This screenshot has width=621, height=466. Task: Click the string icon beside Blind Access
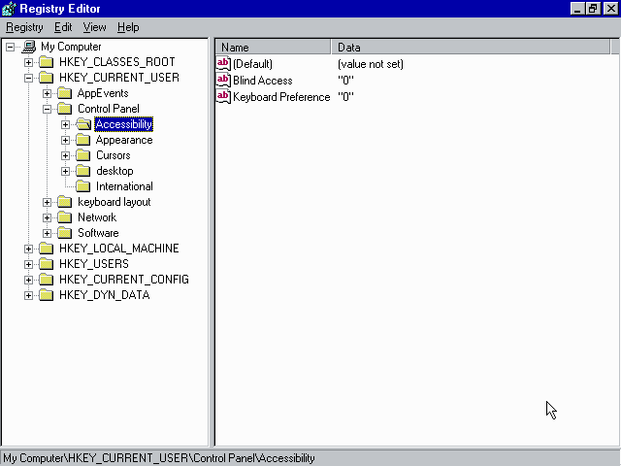pos(223,81)
